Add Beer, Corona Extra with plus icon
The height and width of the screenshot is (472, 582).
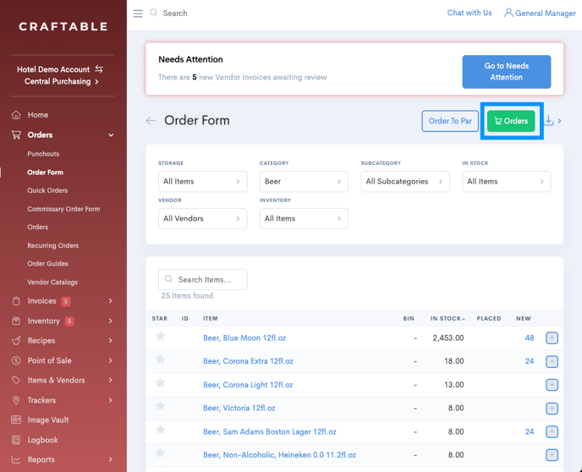552,361
